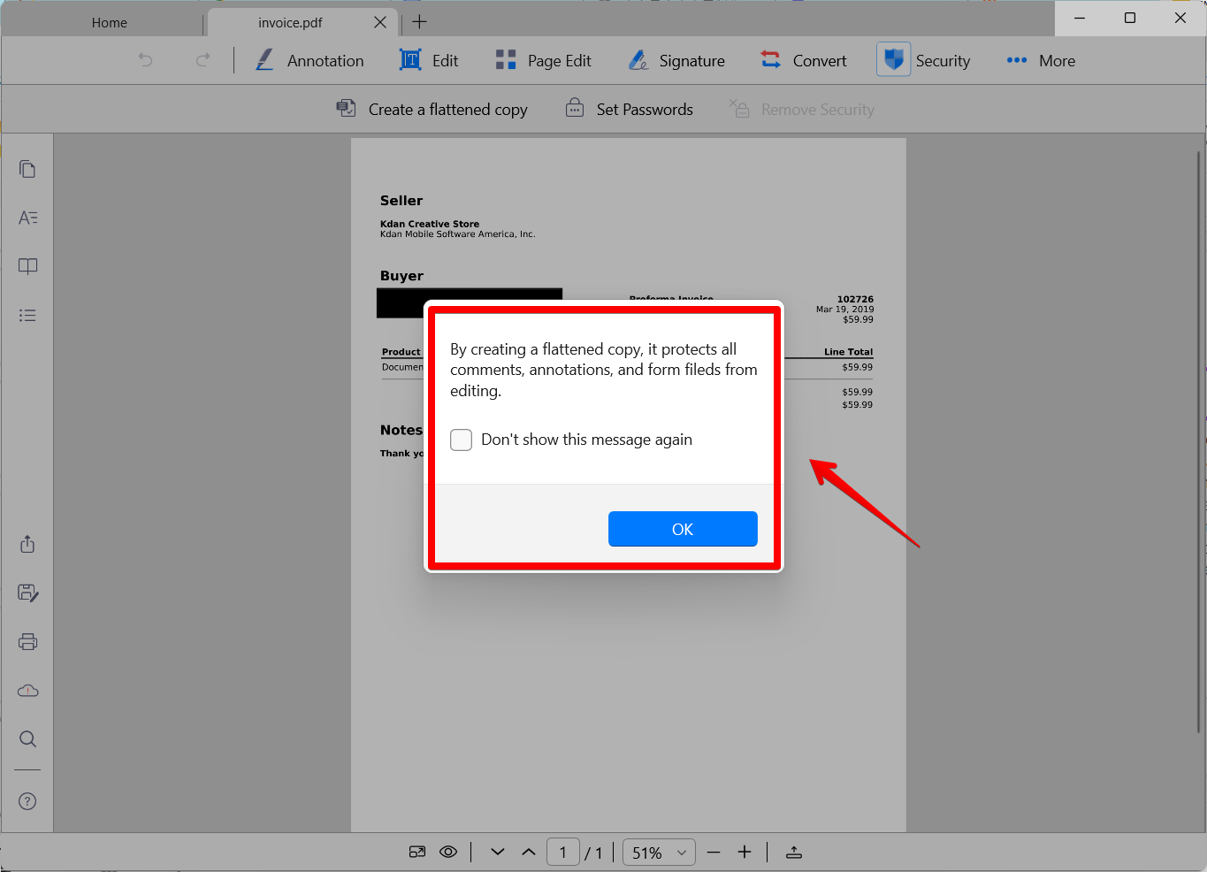
Task: Open the bookmarks book icon
Action: (27, 266)
